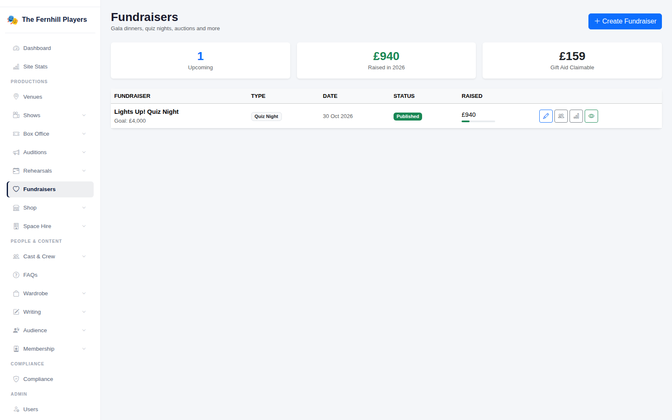Click the Goal: £4,000 text

[x=130, y=121]
